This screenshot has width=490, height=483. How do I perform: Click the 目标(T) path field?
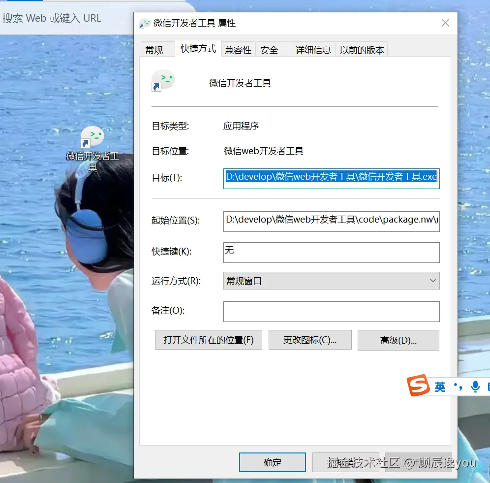point(331,179)
